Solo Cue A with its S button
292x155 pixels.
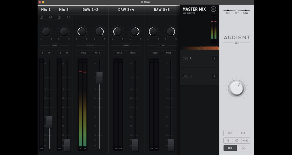point(214,58)
